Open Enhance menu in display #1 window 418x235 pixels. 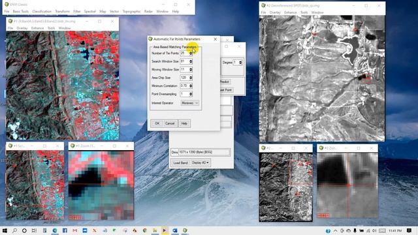click(x=37, y=28)
